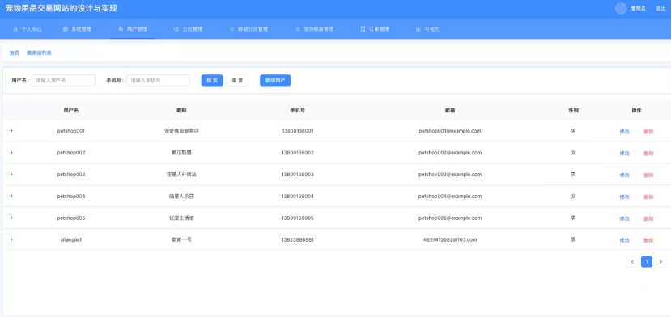
Task: Click email petshop005@example.com
Action: click(x=450, y=218)
